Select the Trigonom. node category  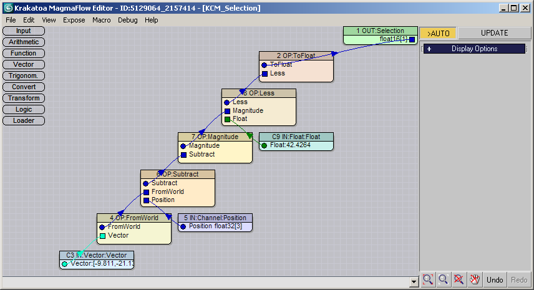pyautogui.click(x=24, y=76)
